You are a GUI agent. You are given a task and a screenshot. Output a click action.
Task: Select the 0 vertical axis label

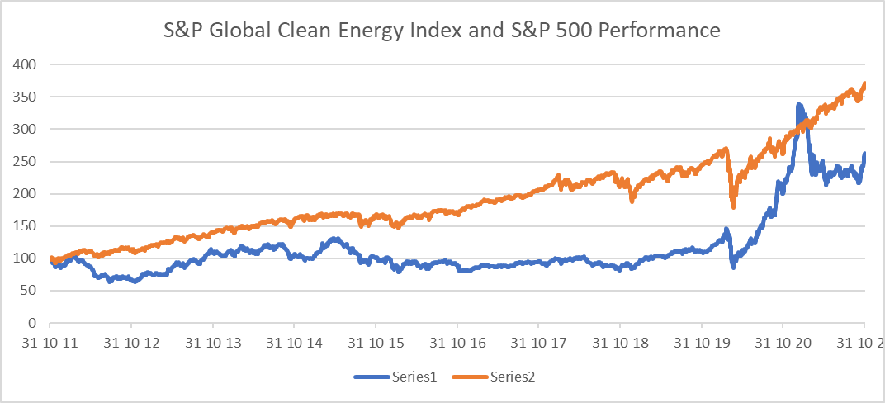pos(36,323)
